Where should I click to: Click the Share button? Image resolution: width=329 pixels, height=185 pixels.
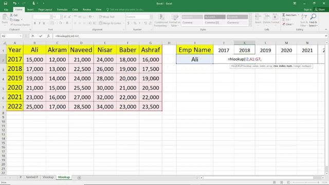(320, 10)
